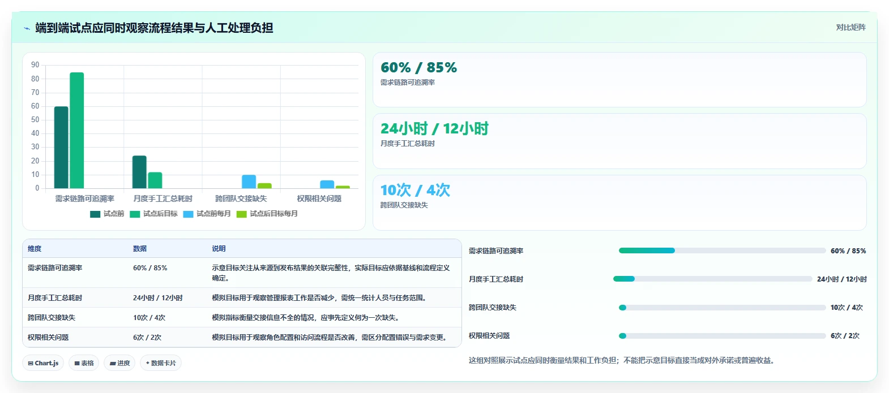The height and width of the screenshot is (393, 889).
Task: Toggle the 试点前 legend entry
Action: tap(107, 214)
